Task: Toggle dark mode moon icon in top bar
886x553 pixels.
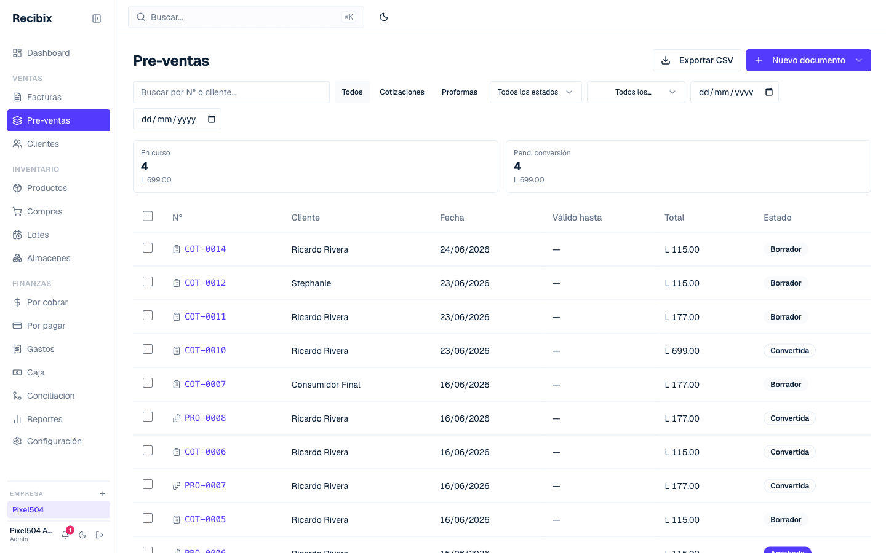Action: pos(384,17)
